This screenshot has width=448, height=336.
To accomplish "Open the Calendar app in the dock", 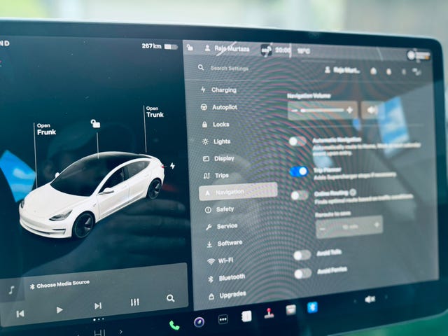I will tap(291, 309).
